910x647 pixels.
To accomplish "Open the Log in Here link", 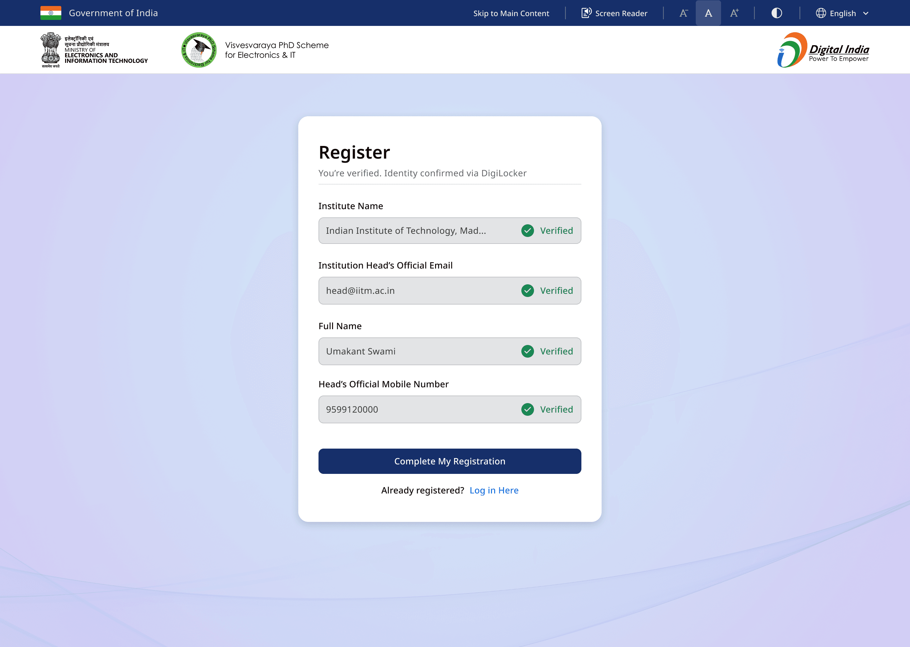I will [x=494, y=490].
